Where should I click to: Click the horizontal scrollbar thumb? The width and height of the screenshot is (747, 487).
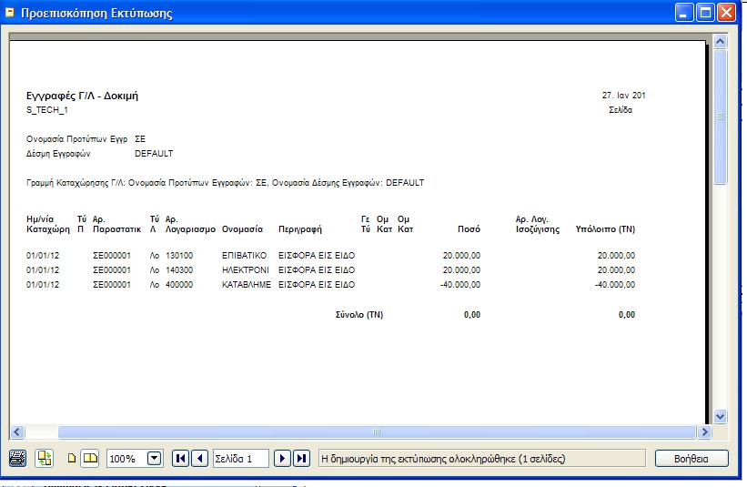point(377,432)
